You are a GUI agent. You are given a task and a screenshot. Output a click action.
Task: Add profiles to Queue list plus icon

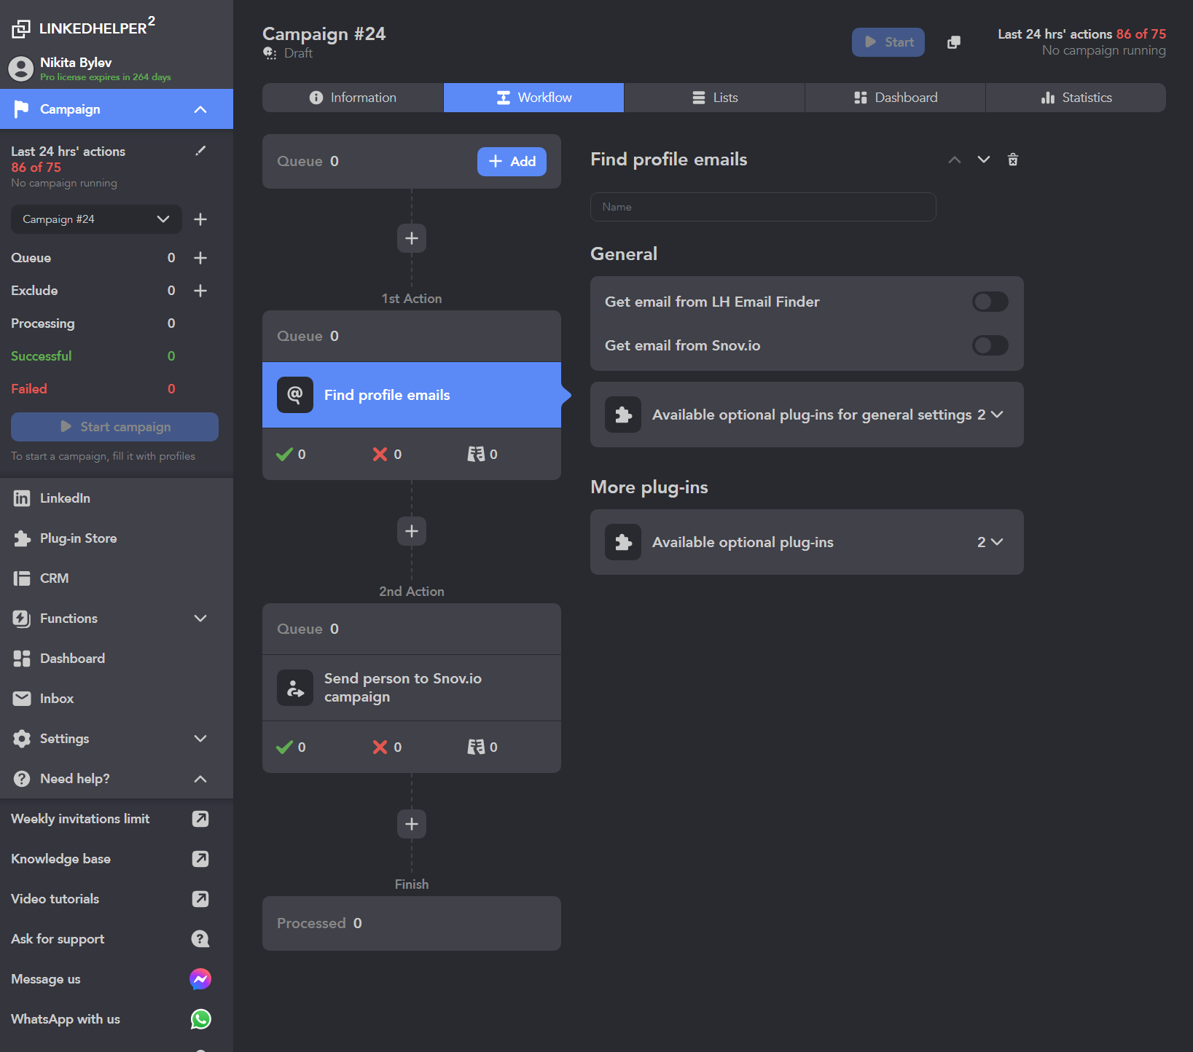point(200,258)
